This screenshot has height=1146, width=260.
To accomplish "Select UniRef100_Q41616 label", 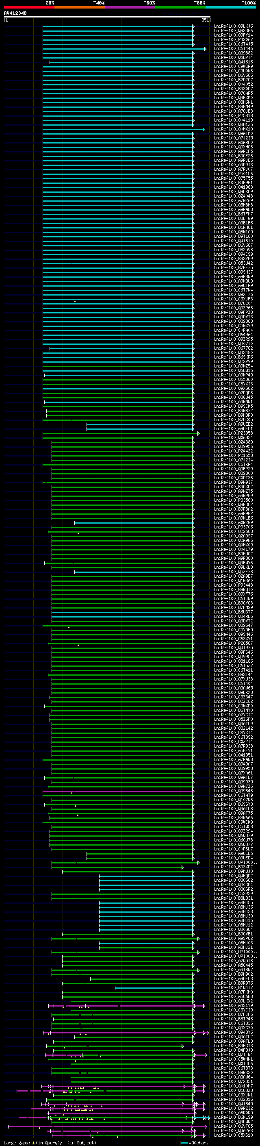I will (233, 62).
